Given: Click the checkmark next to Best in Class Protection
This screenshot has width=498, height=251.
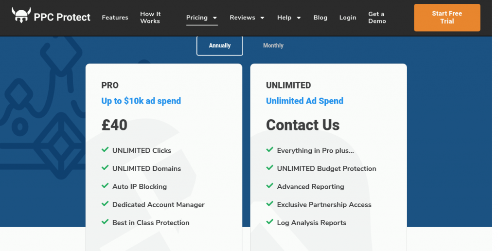Looking at the screenshot, I should point(105,222).
